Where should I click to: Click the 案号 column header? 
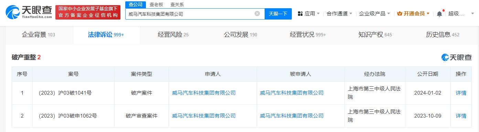(73, 74)
